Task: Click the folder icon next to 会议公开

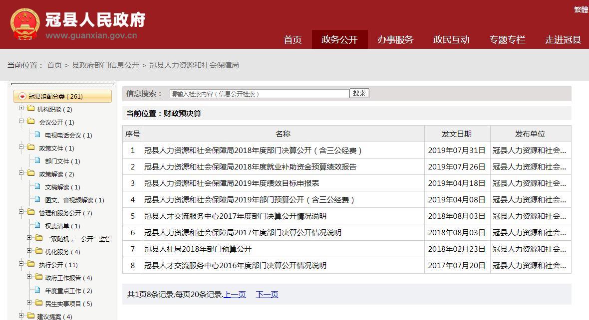Action: click(31, 122)
